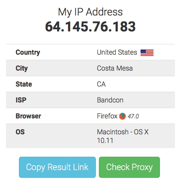Click the 10.11 OS version text
Image resolution: width=181 pixels, height=186 pixels.
pos(105,140)
